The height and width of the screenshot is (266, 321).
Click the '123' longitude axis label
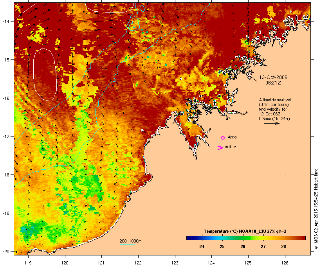click(175, 263)
